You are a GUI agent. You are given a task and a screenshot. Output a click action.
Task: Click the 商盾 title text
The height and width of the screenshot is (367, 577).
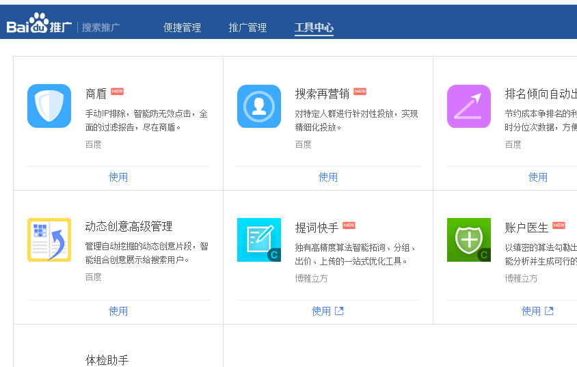[x=96, y=94]
